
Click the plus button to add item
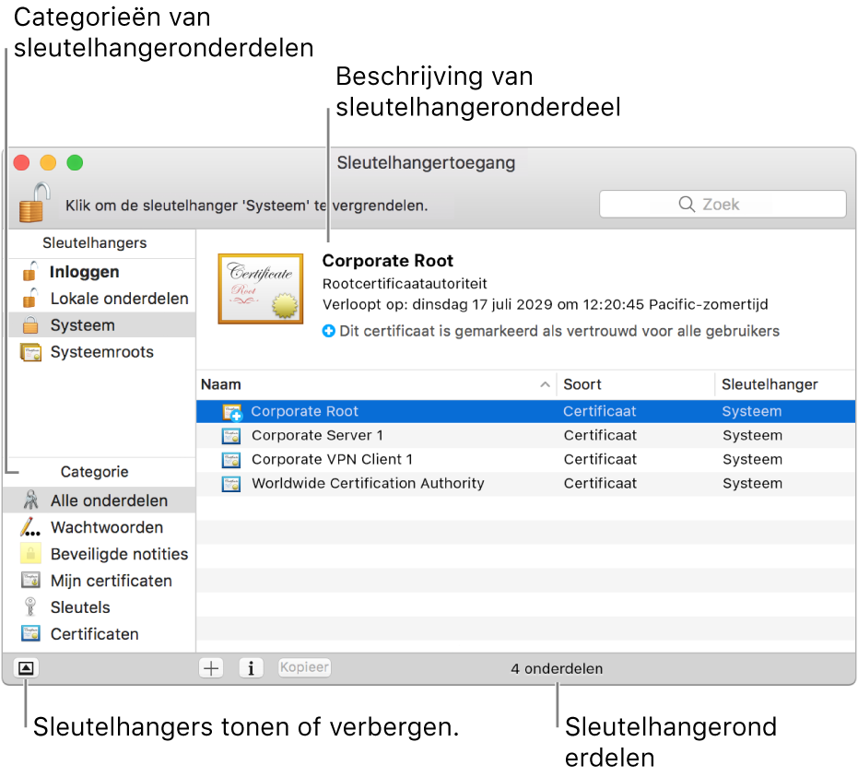coord(211,668)
